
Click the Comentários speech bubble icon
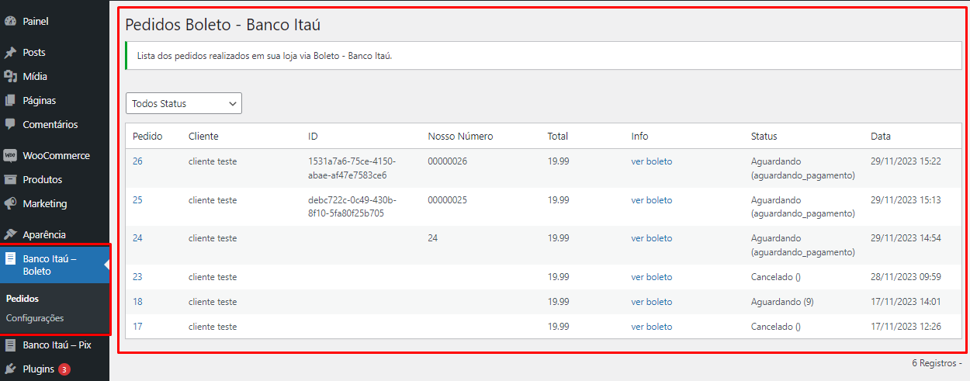point(11,124)
